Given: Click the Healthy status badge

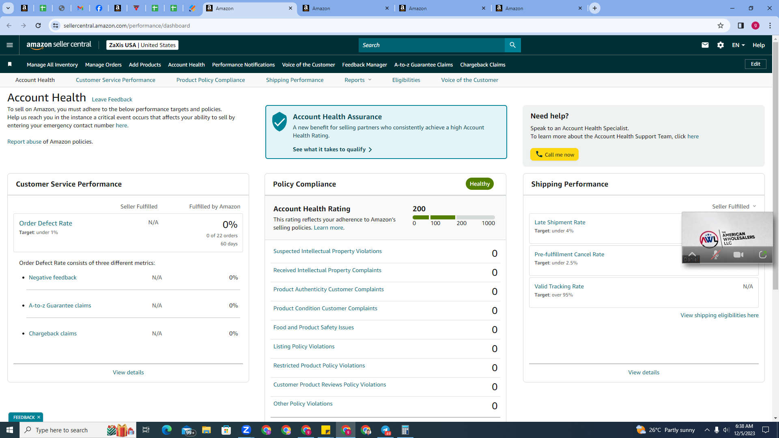Looking at the screenshot, I should (x=480, y=184).
